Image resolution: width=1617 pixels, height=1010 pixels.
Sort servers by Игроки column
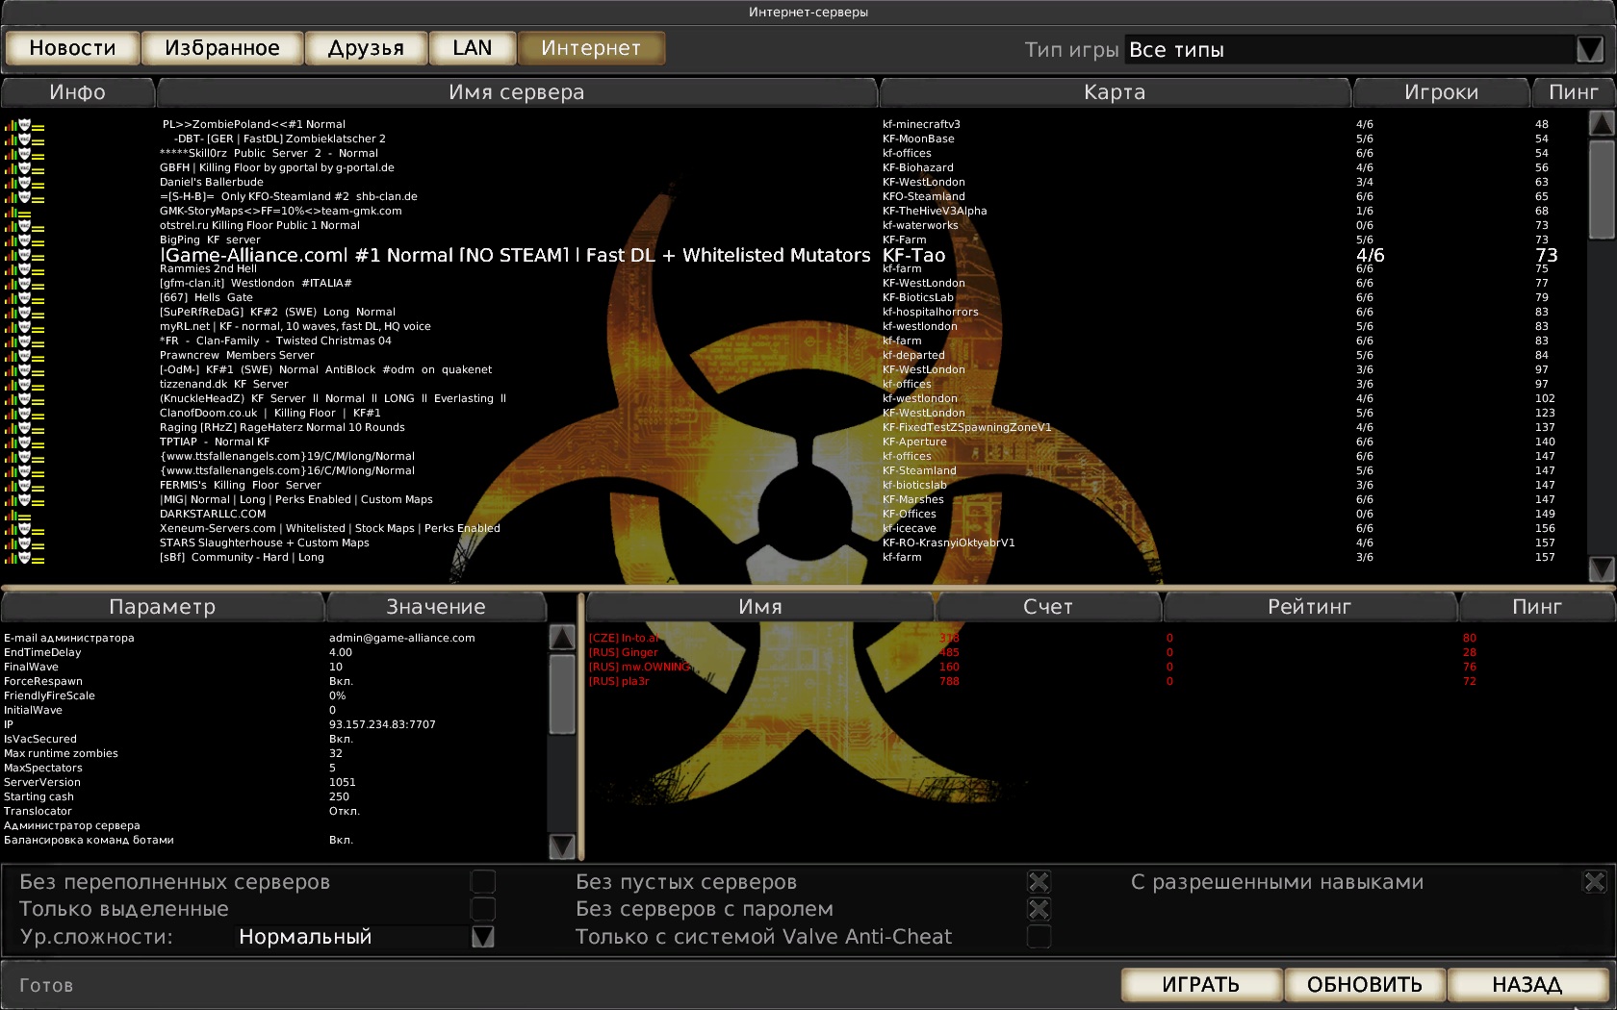tap(1441, 92)
